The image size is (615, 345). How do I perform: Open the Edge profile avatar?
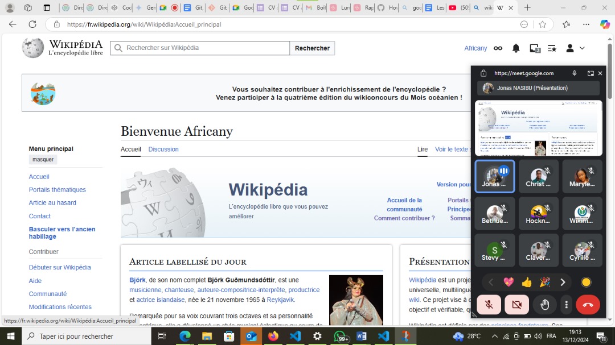pos(10,7)
